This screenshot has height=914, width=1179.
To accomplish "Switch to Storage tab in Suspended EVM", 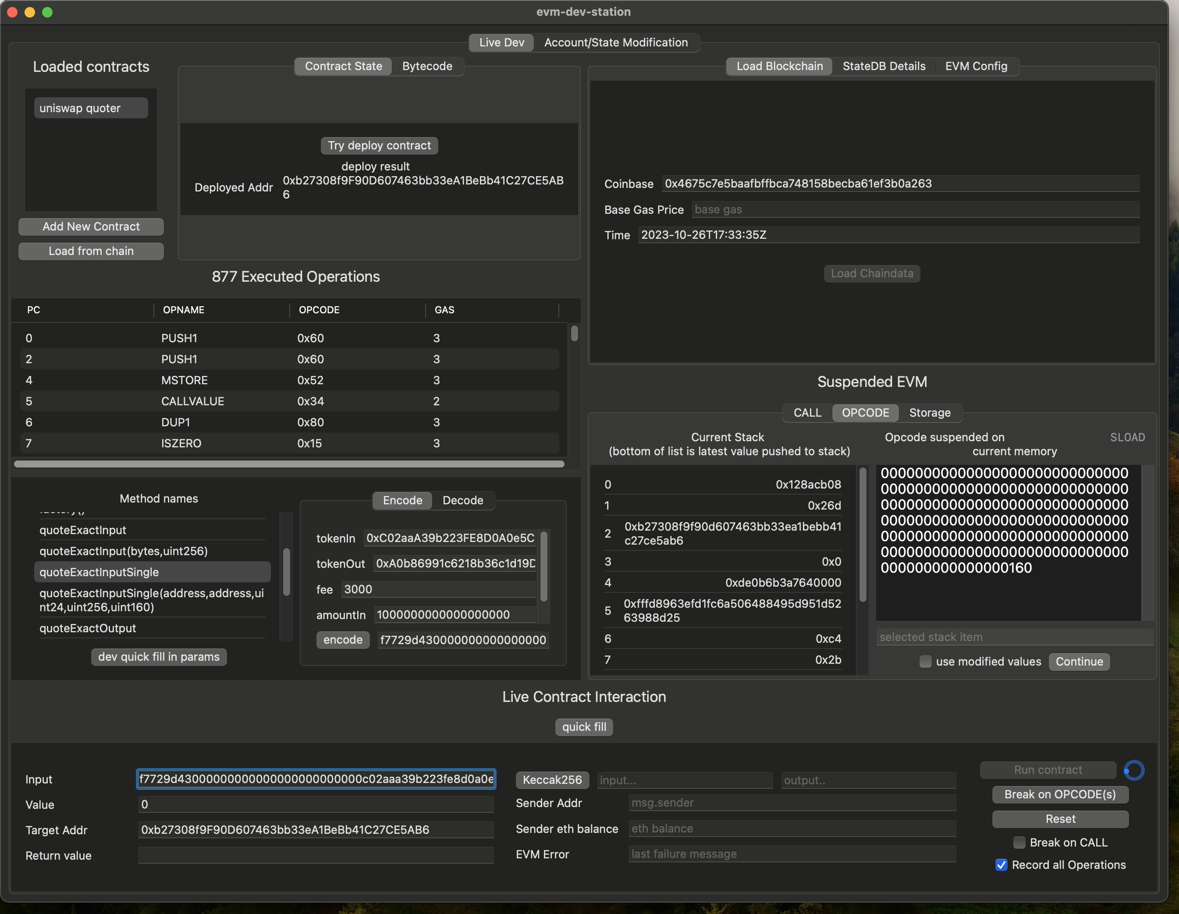I will [929, 413].
